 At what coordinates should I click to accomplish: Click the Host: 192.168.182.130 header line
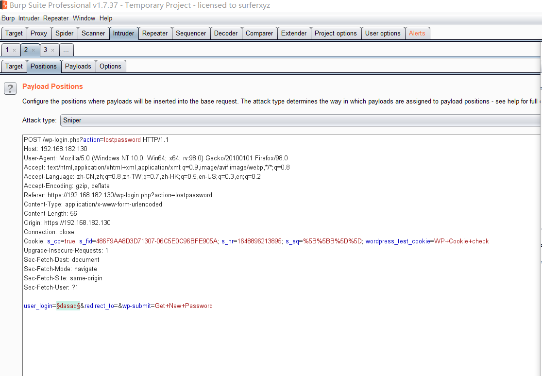[x=56, y=149]
